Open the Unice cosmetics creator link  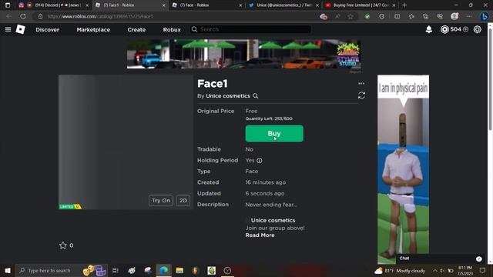click(x=228, y=95)
